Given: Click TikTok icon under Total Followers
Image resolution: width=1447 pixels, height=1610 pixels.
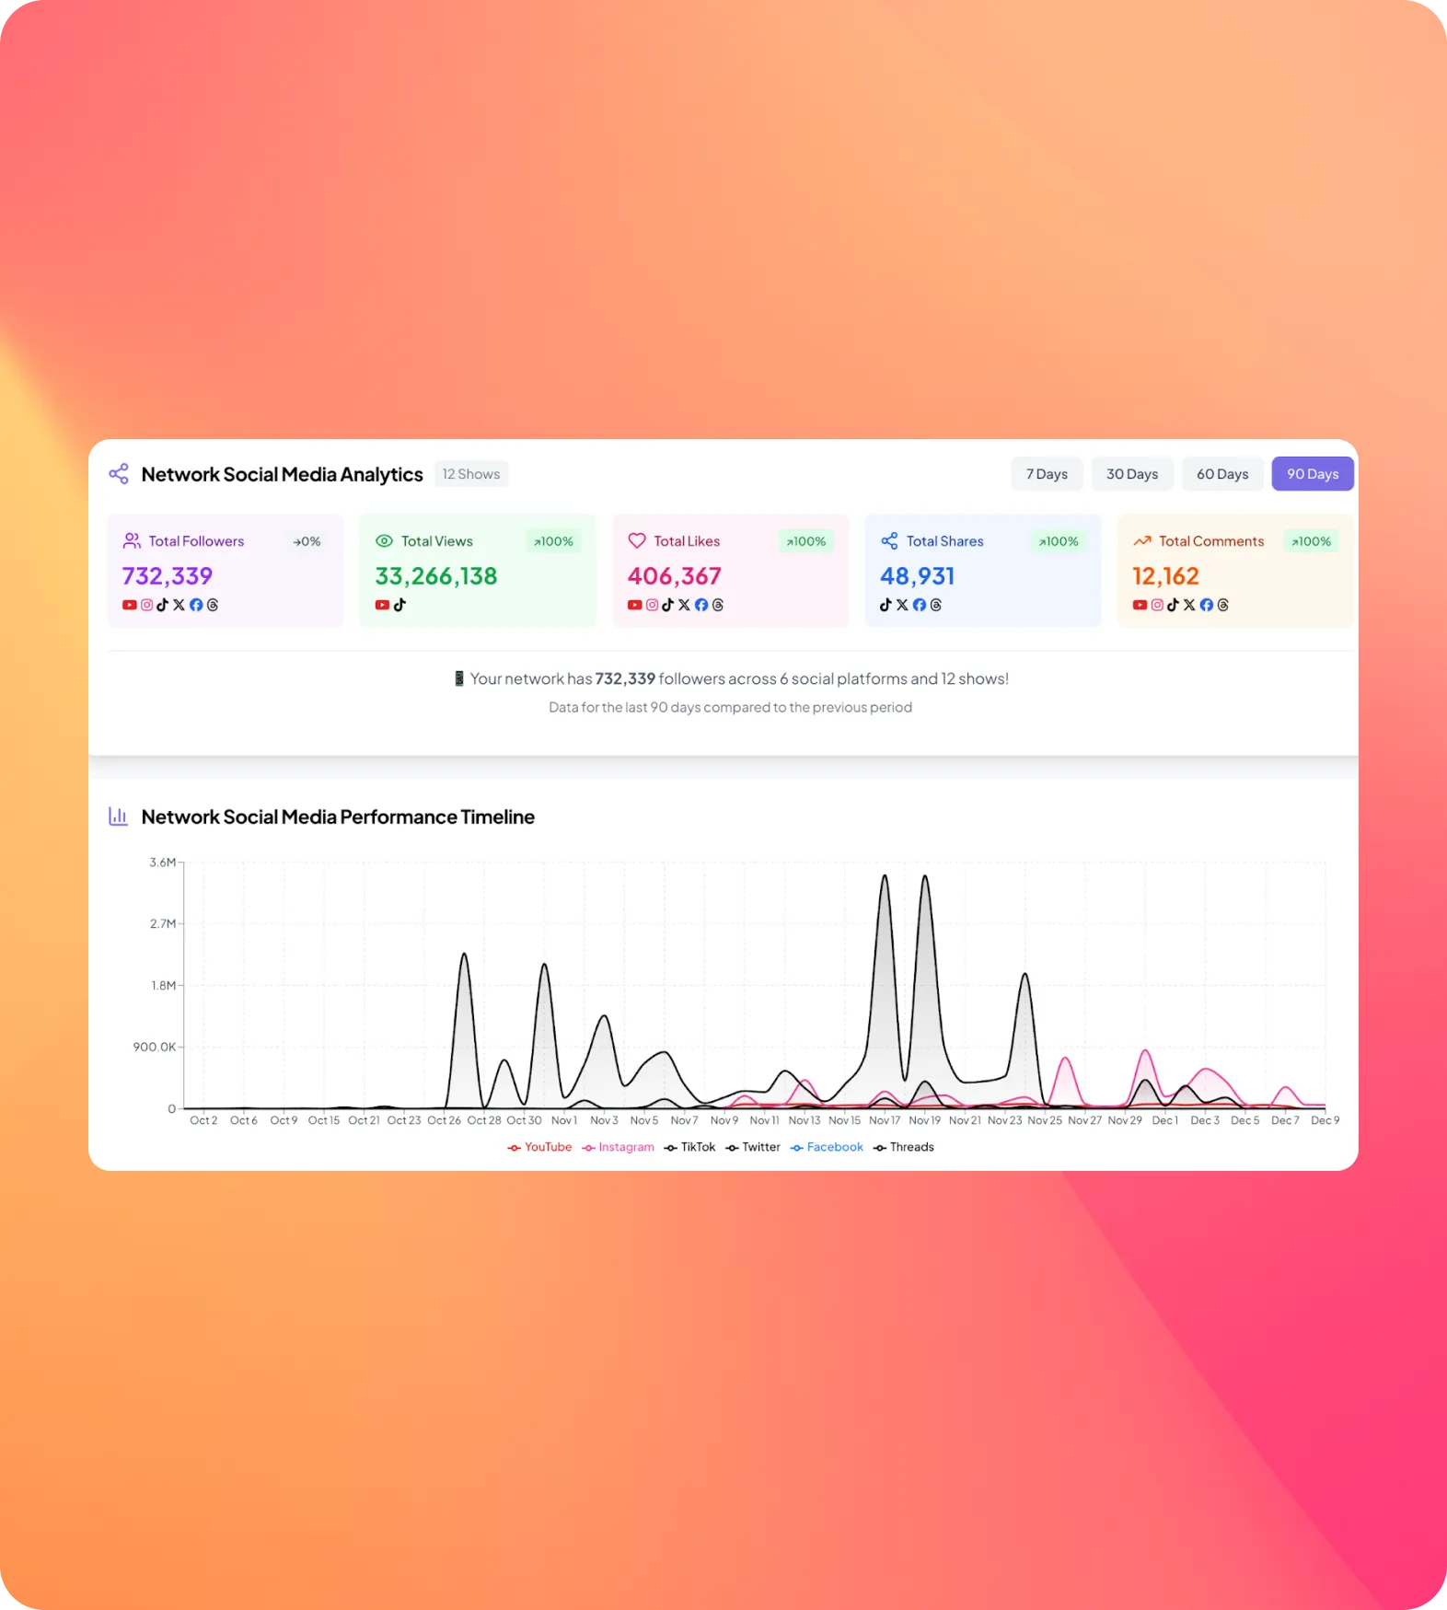Looking at the screenshot, I should 163,605.
